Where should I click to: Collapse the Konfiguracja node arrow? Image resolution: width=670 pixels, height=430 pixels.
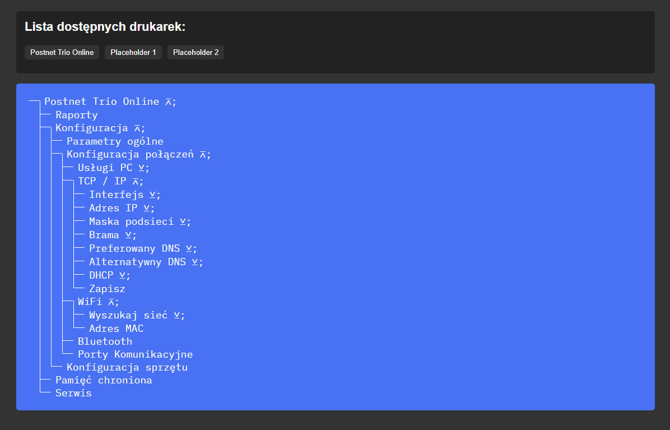[x=137, y=128]
